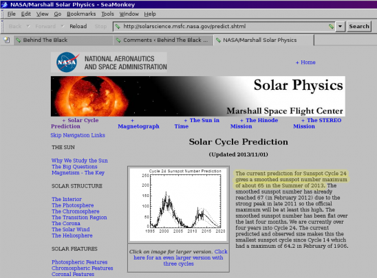Click the Behind The Black tab favicon
Viewport: 377px width, 278px height.
[x=19, y=40]
